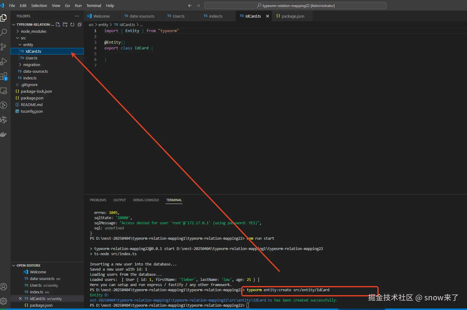Select index.ts in Open Editors list
Viewport: 467px width, 310px height.
pyautogui.click(x=47, y=292)
